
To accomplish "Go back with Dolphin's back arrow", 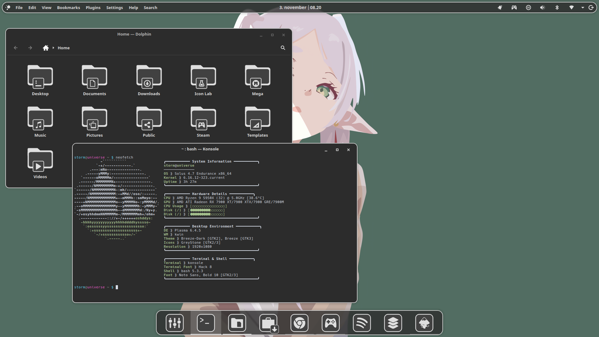I will [x=16, y=48].
